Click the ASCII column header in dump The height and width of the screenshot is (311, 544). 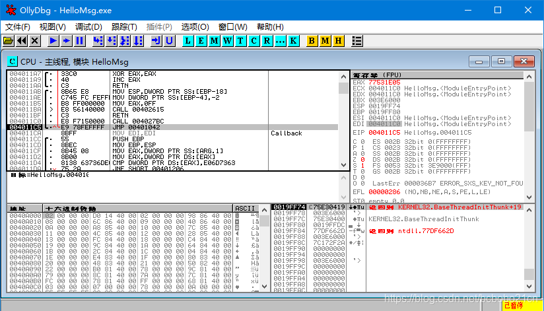tap(246, 209)
